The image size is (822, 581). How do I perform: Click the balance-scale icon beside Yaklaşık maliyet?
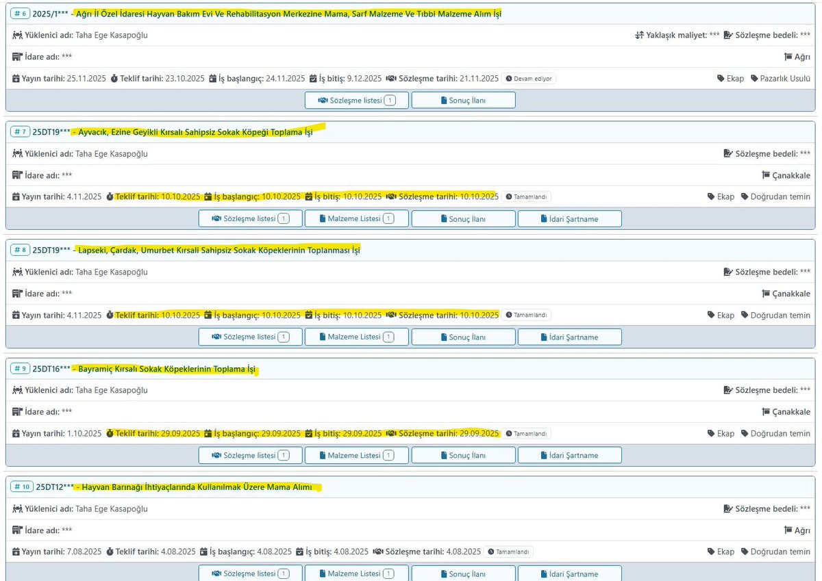(640, 35)
